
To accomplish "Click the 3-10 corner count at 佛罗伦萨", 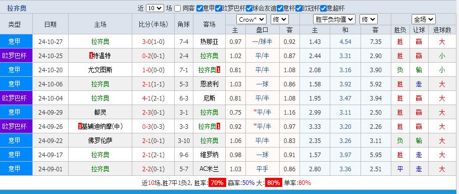I will click(184, 140).
